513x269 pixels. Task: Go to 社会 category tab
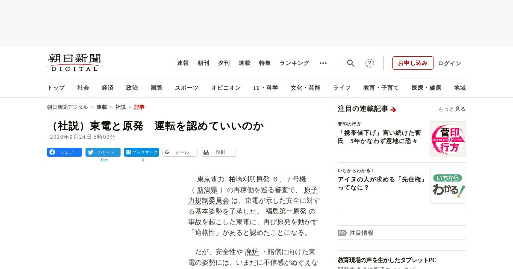[83, 88]
